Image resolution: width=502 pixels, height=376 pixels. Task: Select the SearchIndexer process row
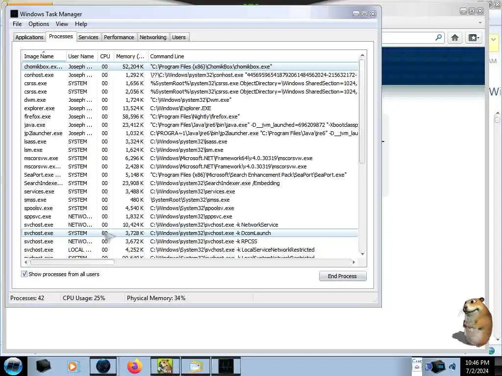(x=190, y=183)
